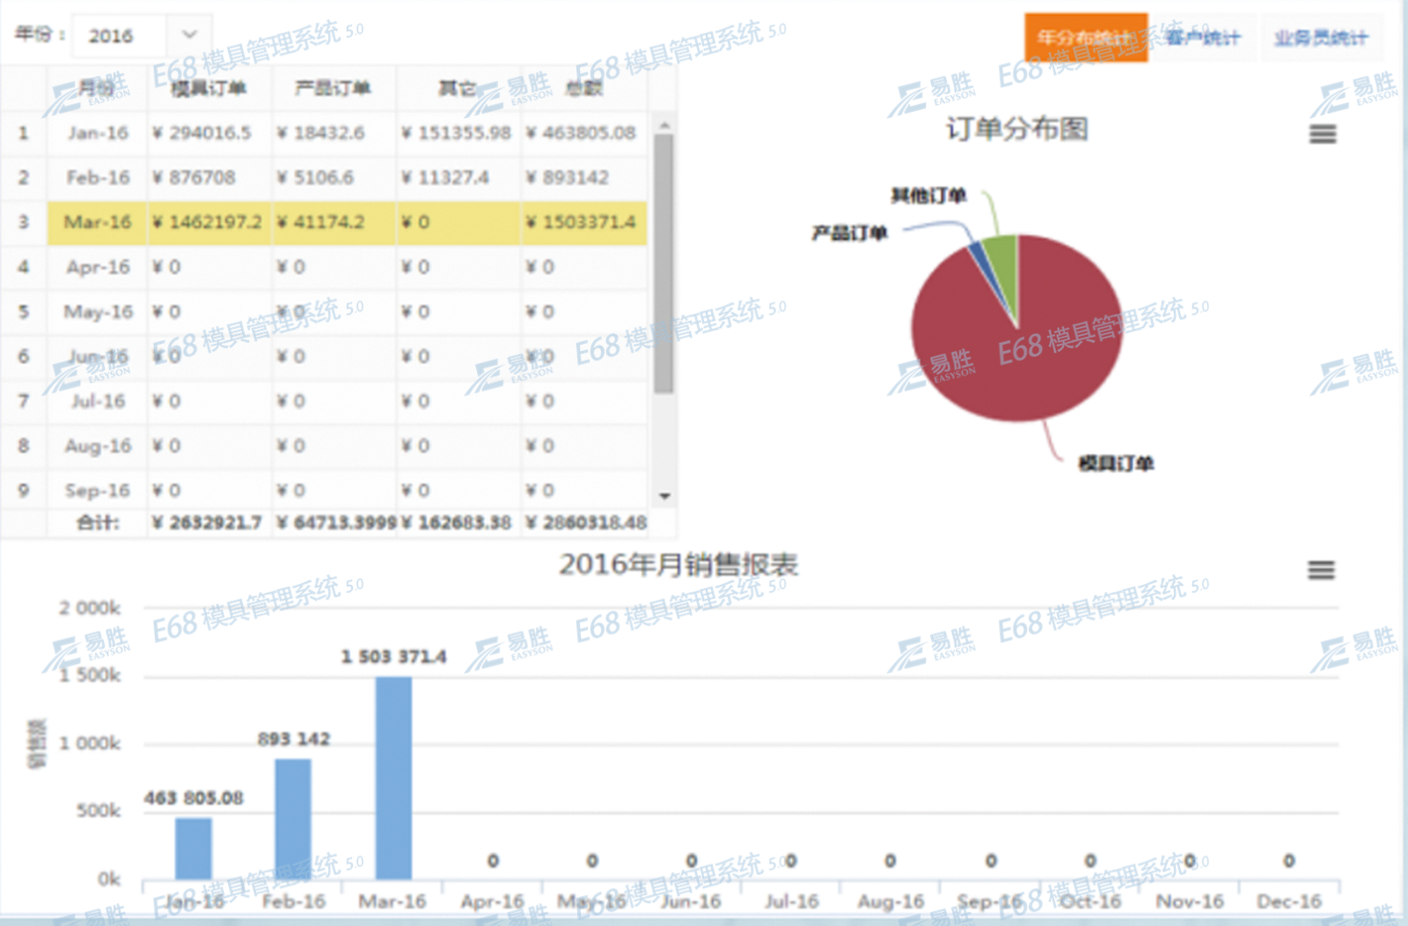Click the 产品订单 pie chart label
This screenshot has width=1408, height=926.
click(849, 233)
